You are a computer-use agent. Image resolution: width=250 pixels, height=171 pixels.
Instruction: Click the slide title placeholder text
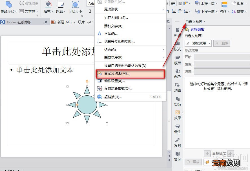(x=68, y=51)
